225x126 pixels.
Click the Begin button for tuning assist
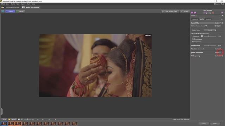(218, 26)
